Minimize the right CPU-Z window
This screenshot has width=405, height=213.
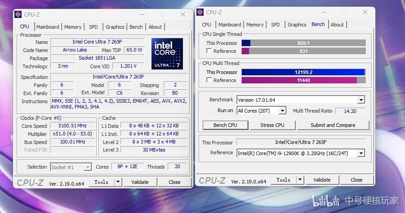324,13
